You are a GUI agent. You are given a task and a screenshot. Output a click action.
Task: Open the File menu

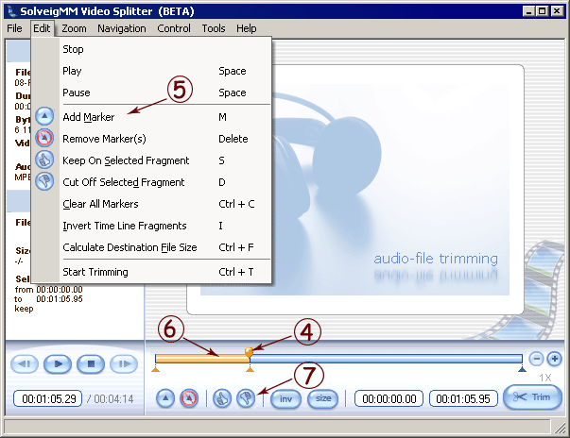(14, 28)
